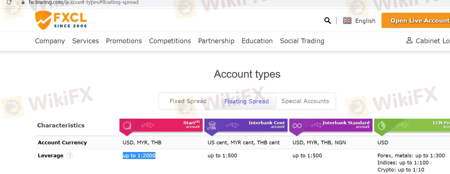Click Interbank Standard leverage 'up to 1:500'
The image size is (450, 174).
(x=307, y=156)
